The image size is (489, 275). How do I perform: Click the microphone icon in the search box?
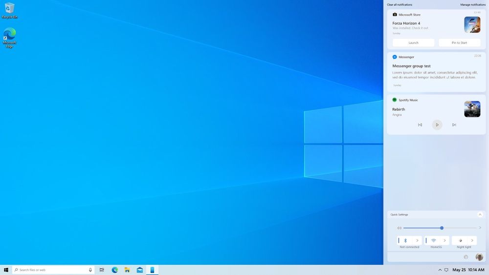(90, 270)
